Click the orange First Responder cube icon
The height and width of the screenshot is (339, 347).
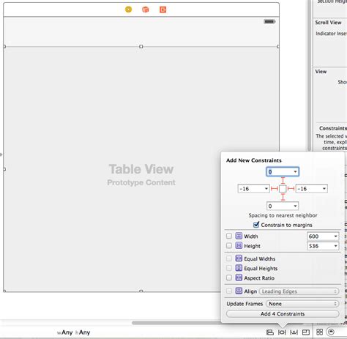146,10
